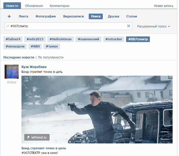The height and width of the screenshot is (156, 179).
Task: Open the Фотографии section
Action: 46,16
